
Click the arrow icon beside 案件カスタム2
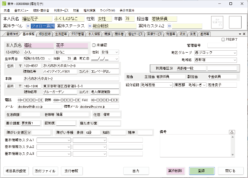(x=168, y=26)
